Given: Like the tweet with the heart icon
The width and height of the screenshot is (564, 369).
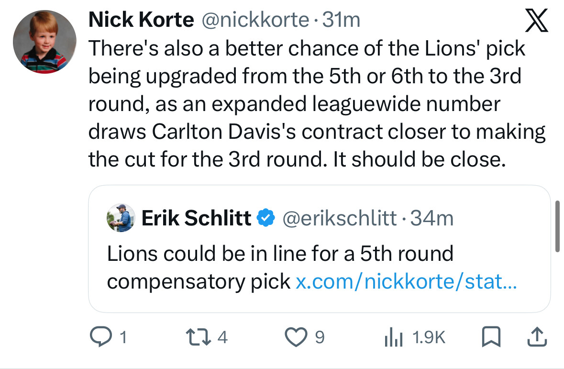Looking at the screenshot, I should (295, 337).
